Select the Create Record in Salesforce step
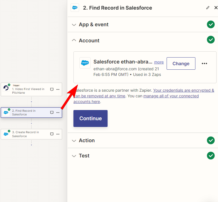 click(x=31, y=134)
